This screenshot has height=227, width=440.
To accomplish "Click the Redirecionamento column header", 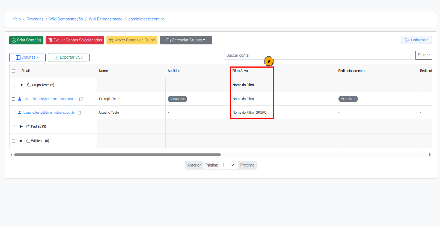I will coord(351,71).
